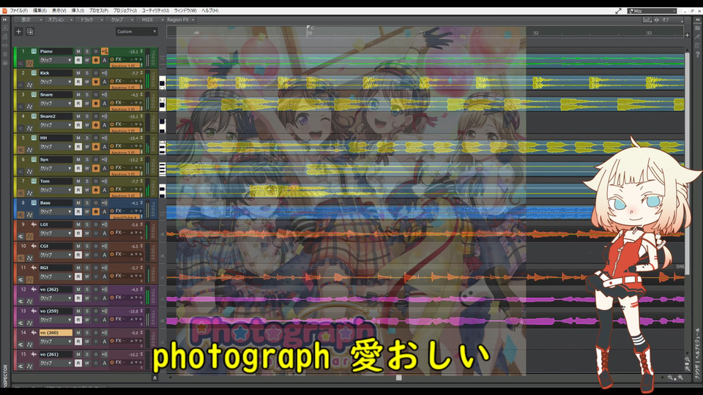
Task: Toggle automation Read on Snare2 track
Action: click(x=78, y=125)
